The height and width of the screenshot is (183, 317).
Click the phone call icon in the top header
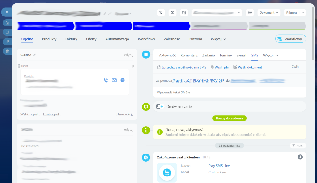(x=161, y=12)
